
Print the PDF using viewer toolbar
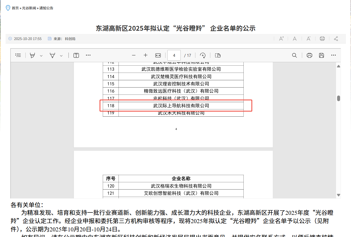point(309,55)
